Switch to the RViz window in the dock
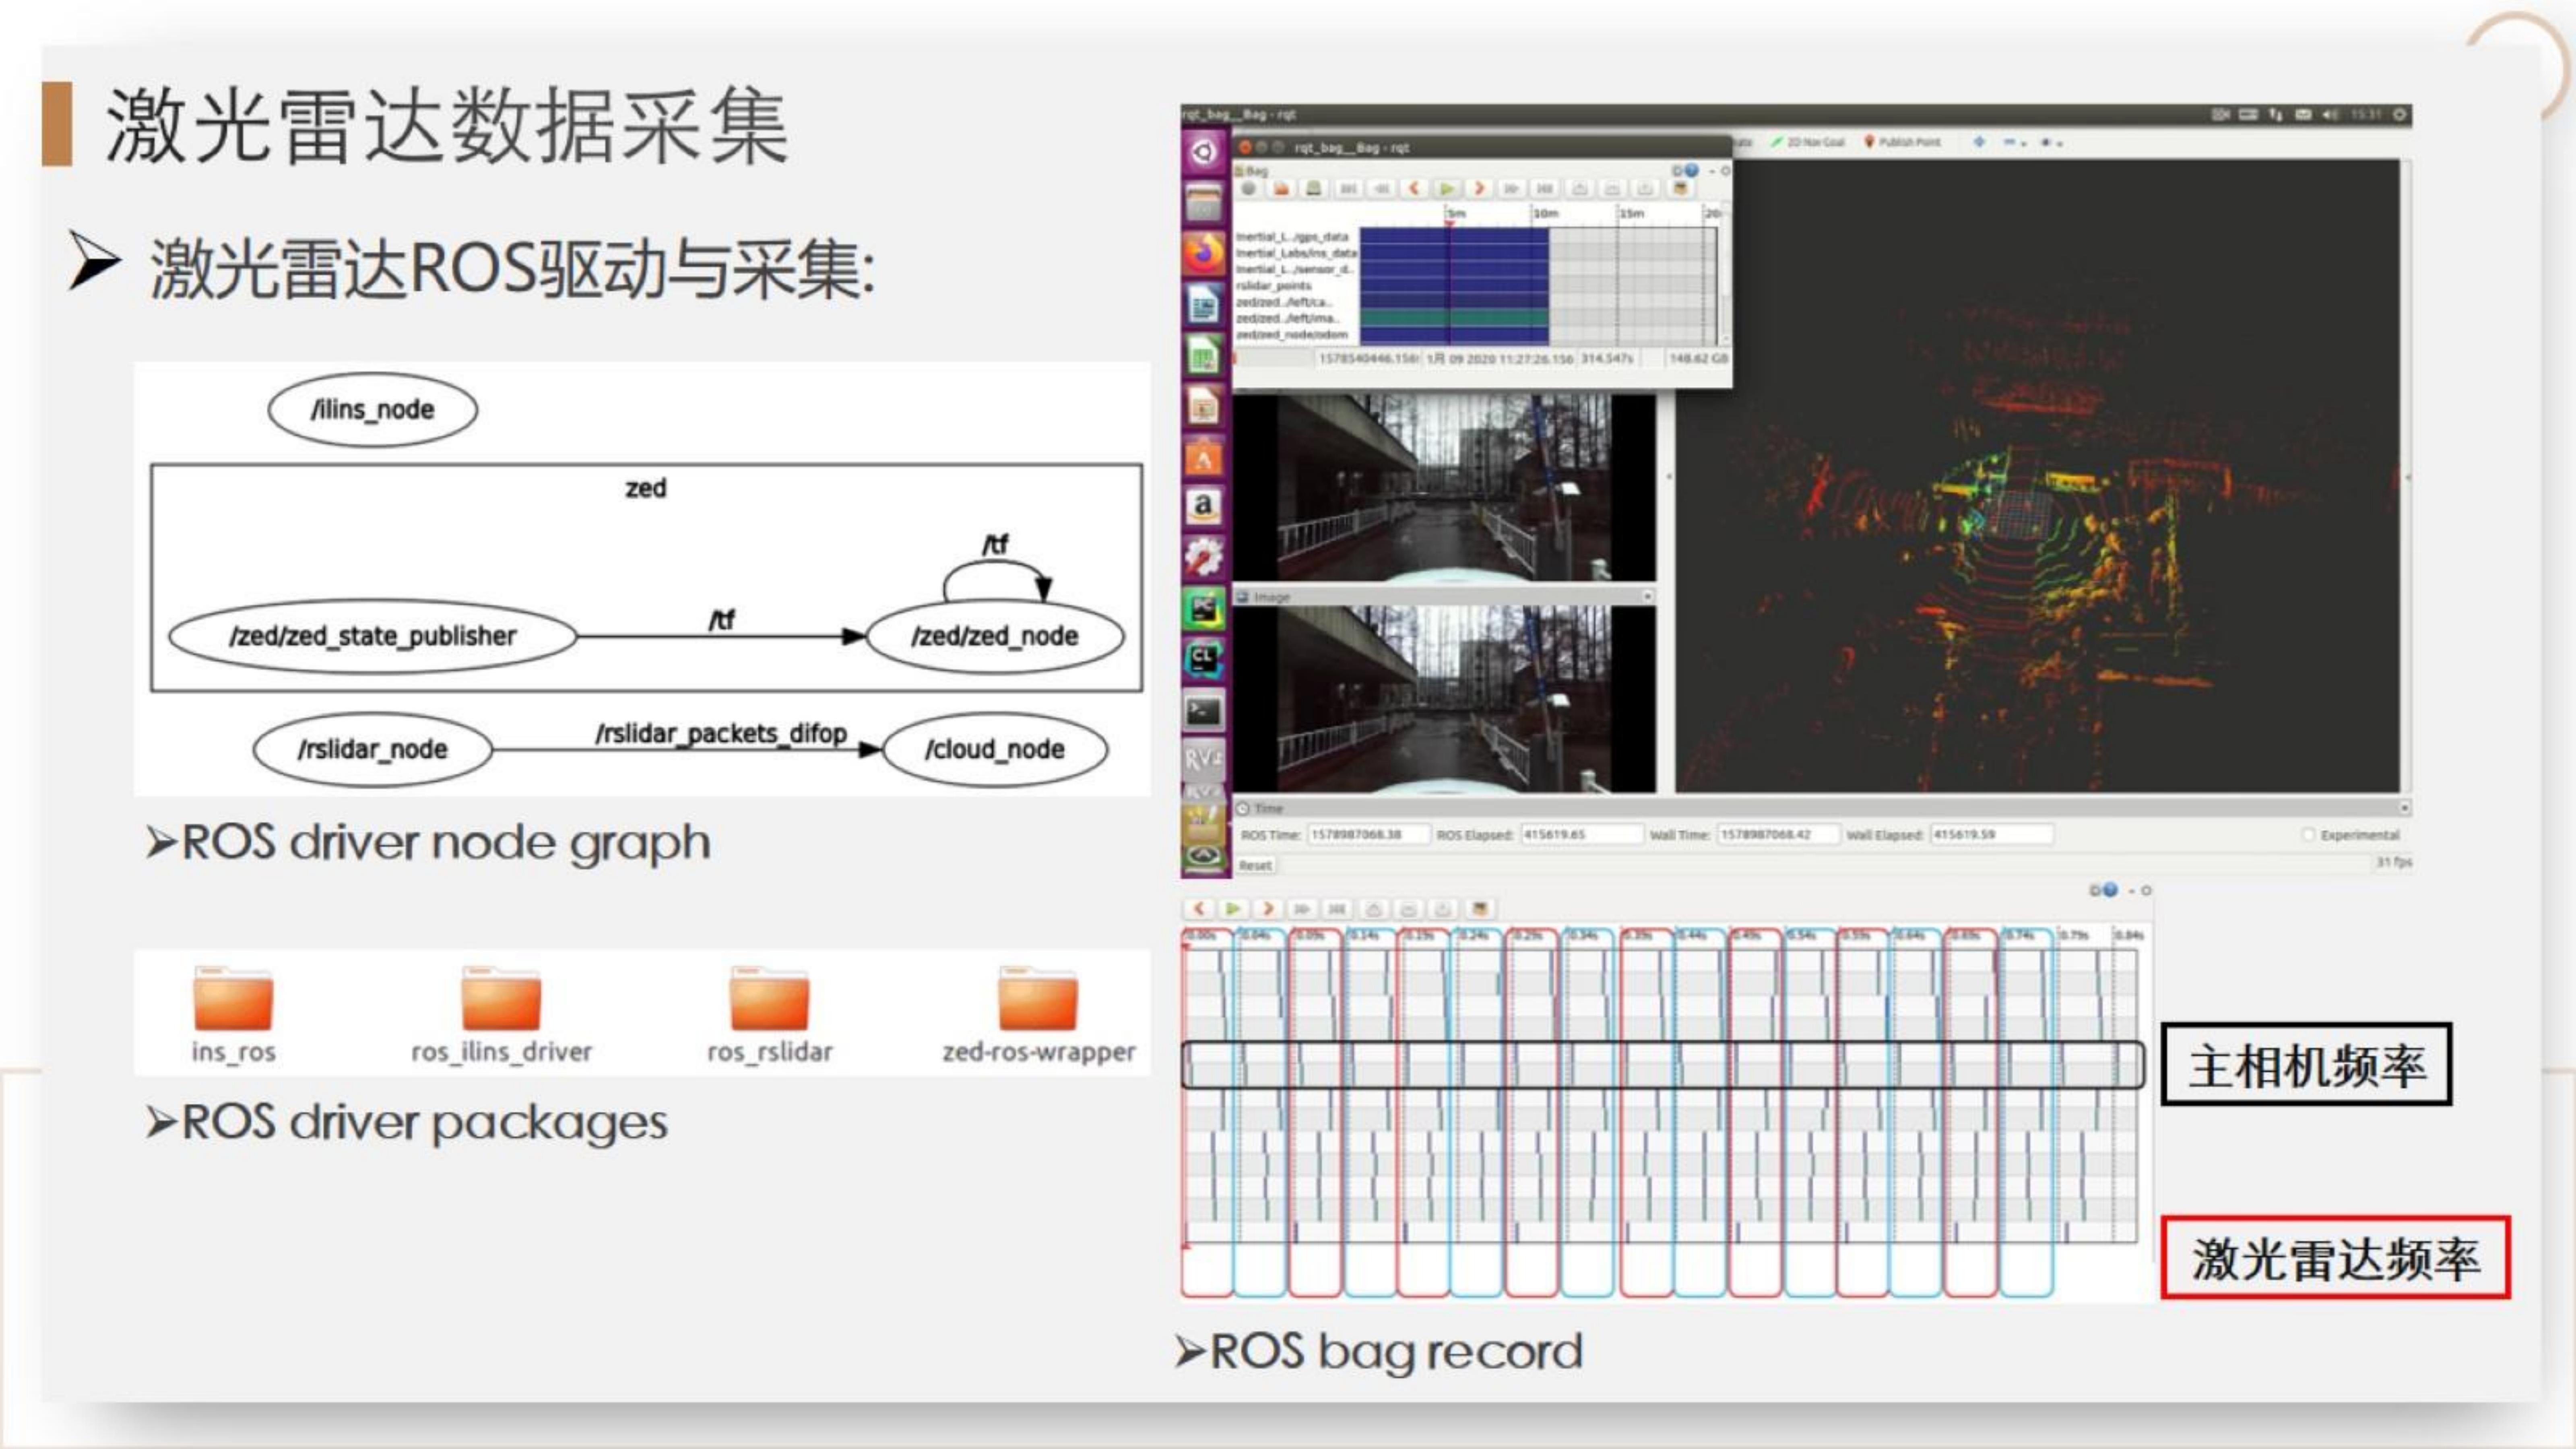2576x1449 pixels. click(x=1204, y=760)
